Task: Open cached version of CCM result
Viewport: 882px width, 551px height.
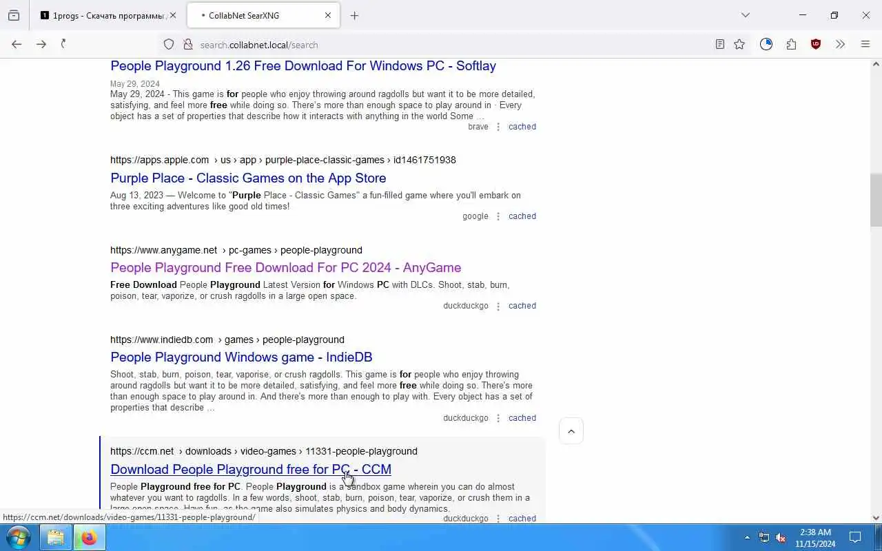Action: (x=522, y=518)
